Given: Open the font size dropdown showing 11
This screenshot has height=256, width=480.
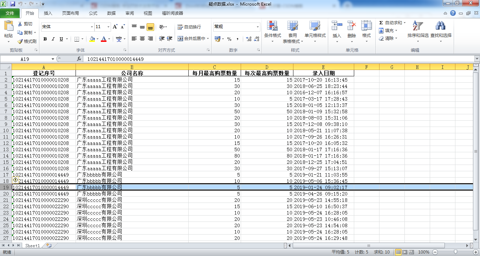Looking at the screenshot, I should [109, 27].
